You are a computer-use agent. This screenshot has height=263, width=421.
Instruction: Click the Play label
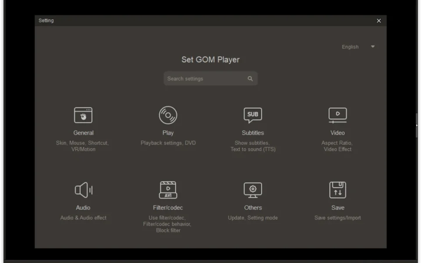click(x=168, y=133)
